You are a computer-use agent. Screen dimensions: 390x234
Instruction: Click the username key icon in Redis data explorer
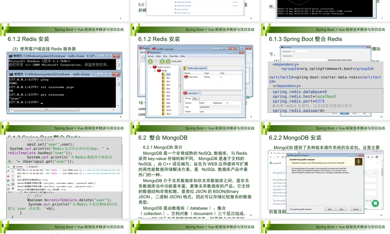pyautogui.click(x=186, y=77)
